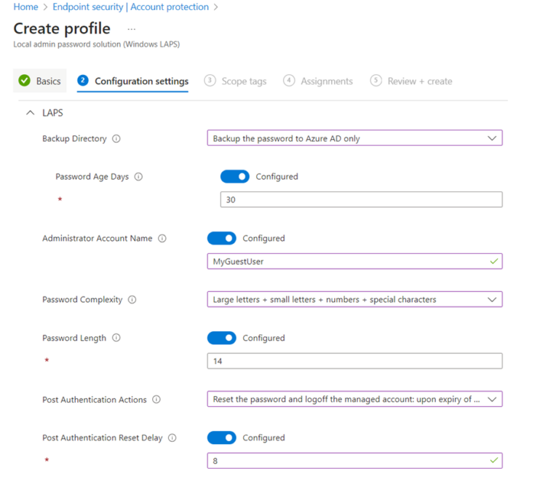Click the MyGuestUser account name field
The width and height of the screenshot is (559, 487).
point(354,261)
